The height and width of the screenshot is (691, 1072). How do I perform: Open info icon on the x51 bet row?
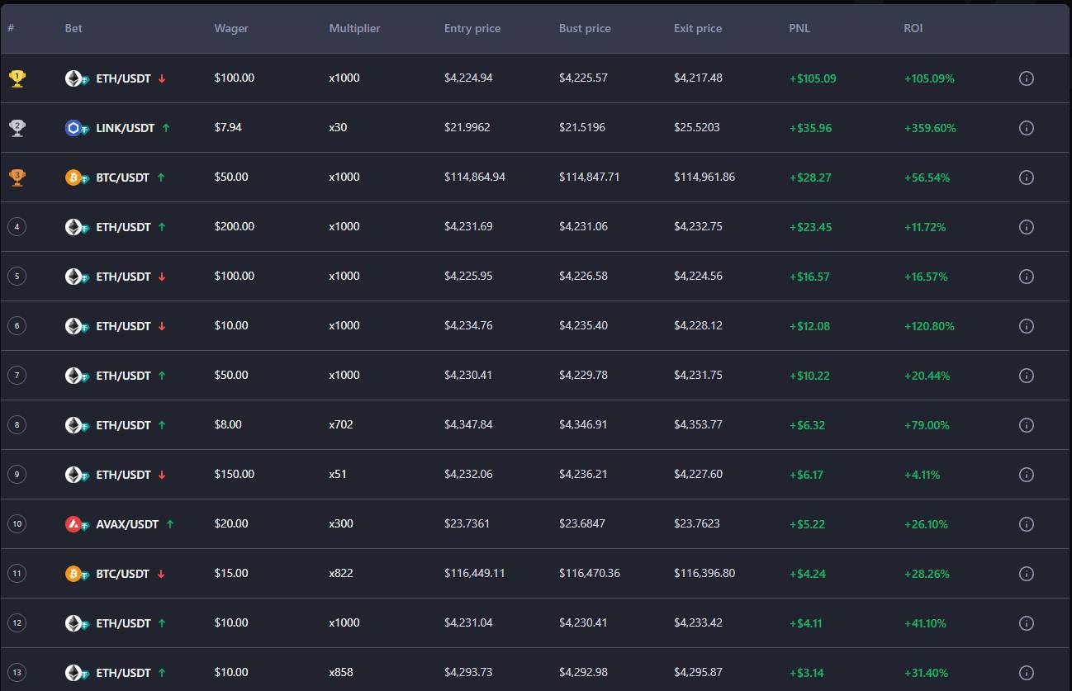click(1027, 475)
